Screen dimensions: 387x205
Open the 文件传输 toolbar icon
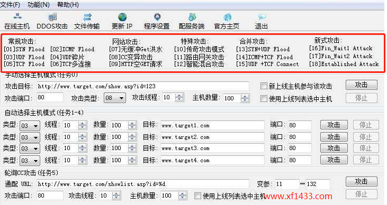click(87, 21)
